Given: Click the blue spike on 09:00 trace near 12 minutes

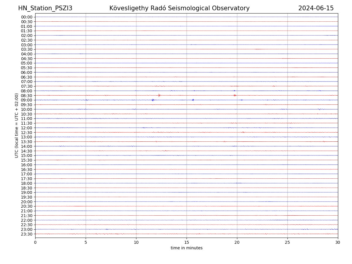Looking at the screenshot, I should tap(153, 100).
